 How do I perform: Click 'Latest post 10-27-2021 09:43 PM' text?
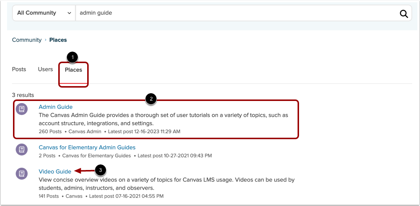pyautogui.click(x=175, y=156)
